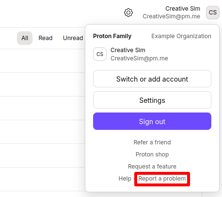Filter messages by Unread
Screen dimensions: 222x197
73,38
